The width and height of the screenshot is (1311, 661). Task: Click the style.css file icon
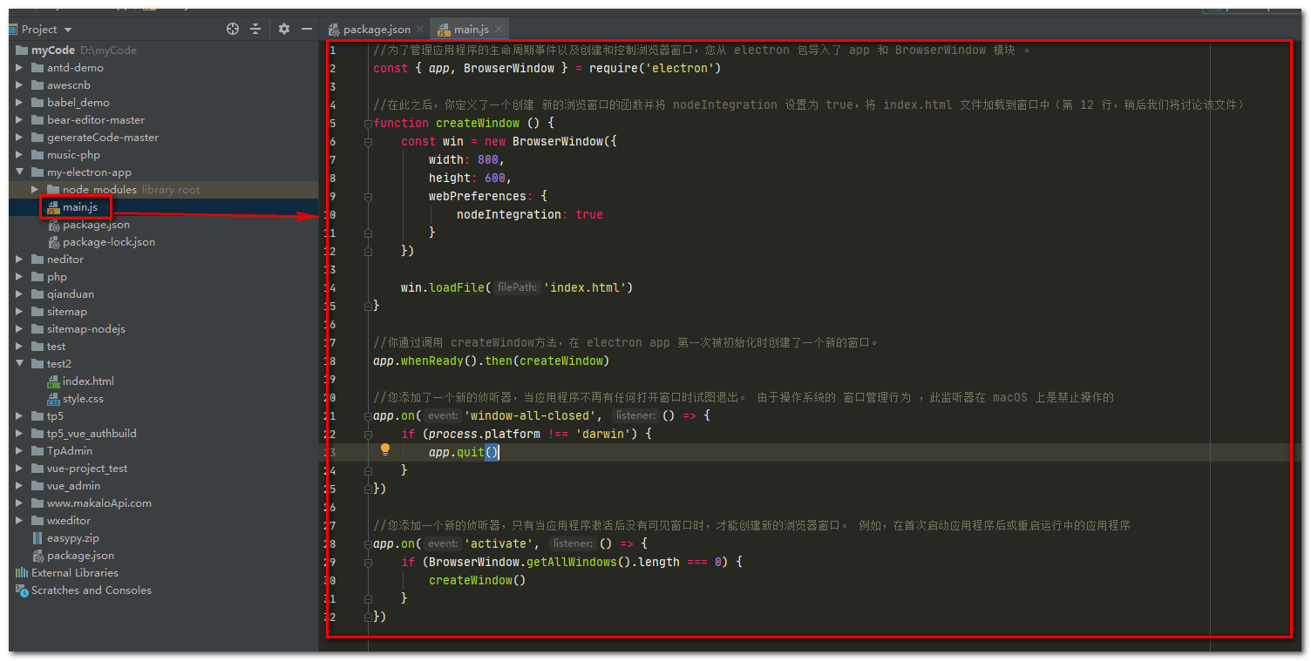pos(53,399)
